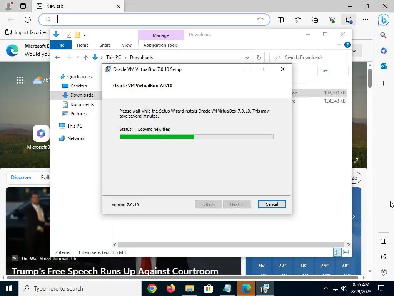This screenshot has width=394, height=296.
Task: Open the Edge sidebar search icon
Action: click(383, 35)
